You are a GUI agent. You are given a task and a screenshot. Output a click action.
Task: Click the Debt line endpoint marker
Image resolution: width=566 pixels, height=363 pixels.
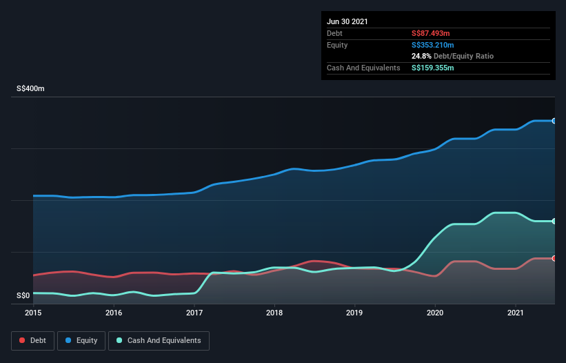[x=554, y=258]
